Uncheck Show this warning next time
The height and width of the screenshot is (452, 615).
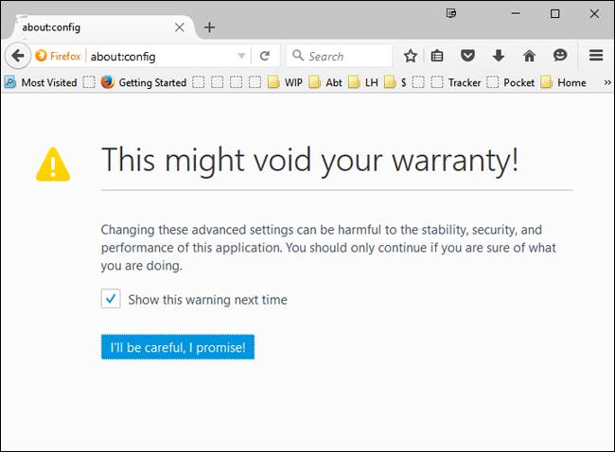tap(111, 299)
